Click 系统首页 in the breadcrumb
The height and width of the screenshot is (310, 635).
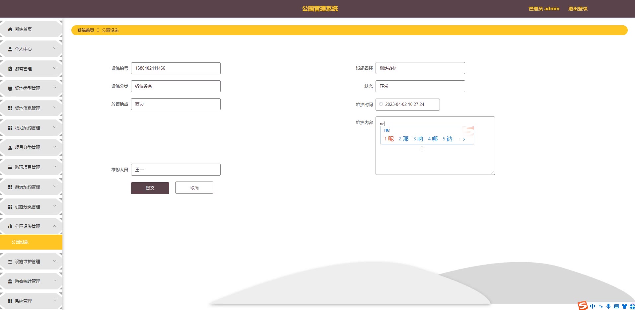pos(86,30)
